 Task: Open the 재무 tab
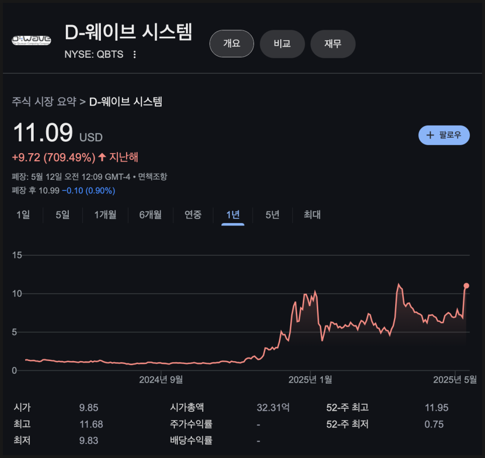click(x=333, y=44)
